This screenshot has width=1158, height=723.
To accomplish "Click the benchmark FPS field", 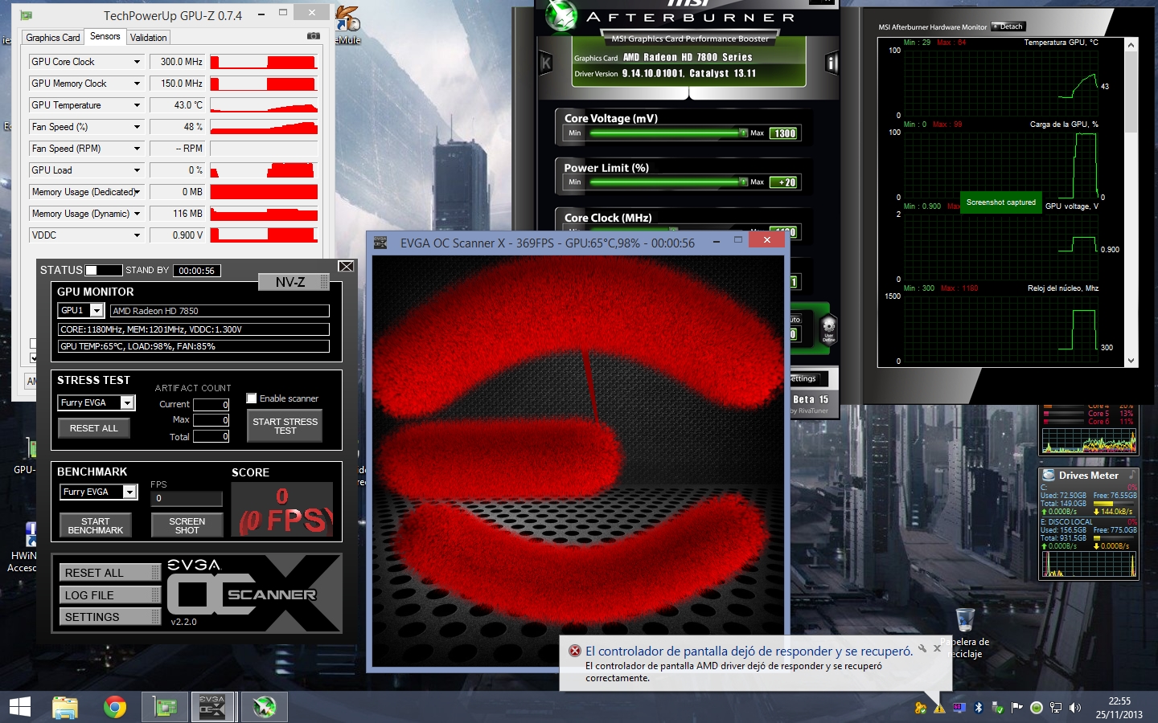I will [187, 499].
